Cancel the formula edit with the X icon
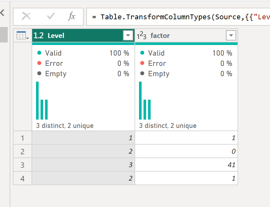 26,16
